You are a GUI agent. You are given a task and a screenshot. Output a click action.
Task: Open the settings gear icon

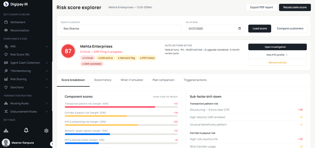[x=46, y=131]
